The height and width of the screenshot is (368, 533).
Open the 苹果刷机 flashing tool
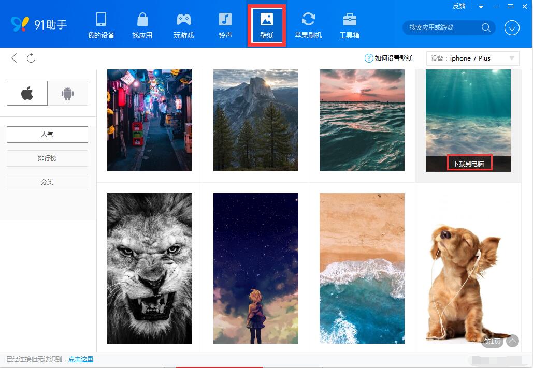[x=308, y=25]
